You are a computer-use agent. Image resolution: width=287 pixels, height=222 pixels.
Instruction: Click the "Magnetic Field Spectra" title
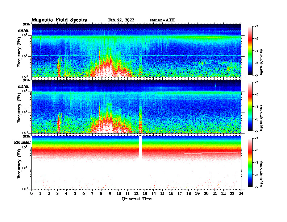[59, 20]
